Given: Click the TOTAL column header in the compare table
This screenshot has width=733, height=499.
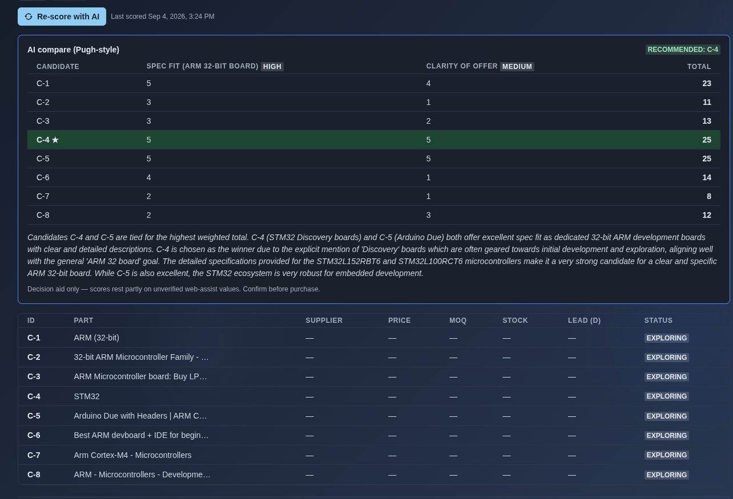Looking at the screenshot, I should pyautogui.click(x=699, y=67).
